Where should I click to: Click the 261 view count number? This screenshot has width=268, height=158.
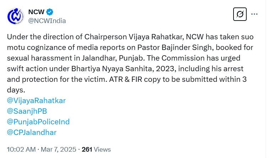tap(87, 149)
